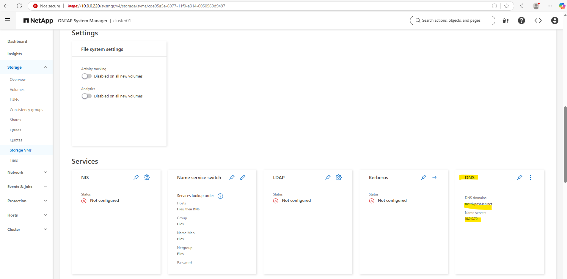Click the Not secure warning icon
This screenshot has height=279, width=567.
point(35,6)
